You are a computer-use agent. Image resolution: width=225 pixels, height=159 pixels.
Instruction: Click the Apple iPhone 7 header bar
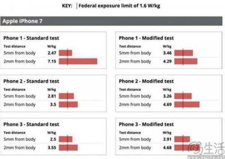112,21
